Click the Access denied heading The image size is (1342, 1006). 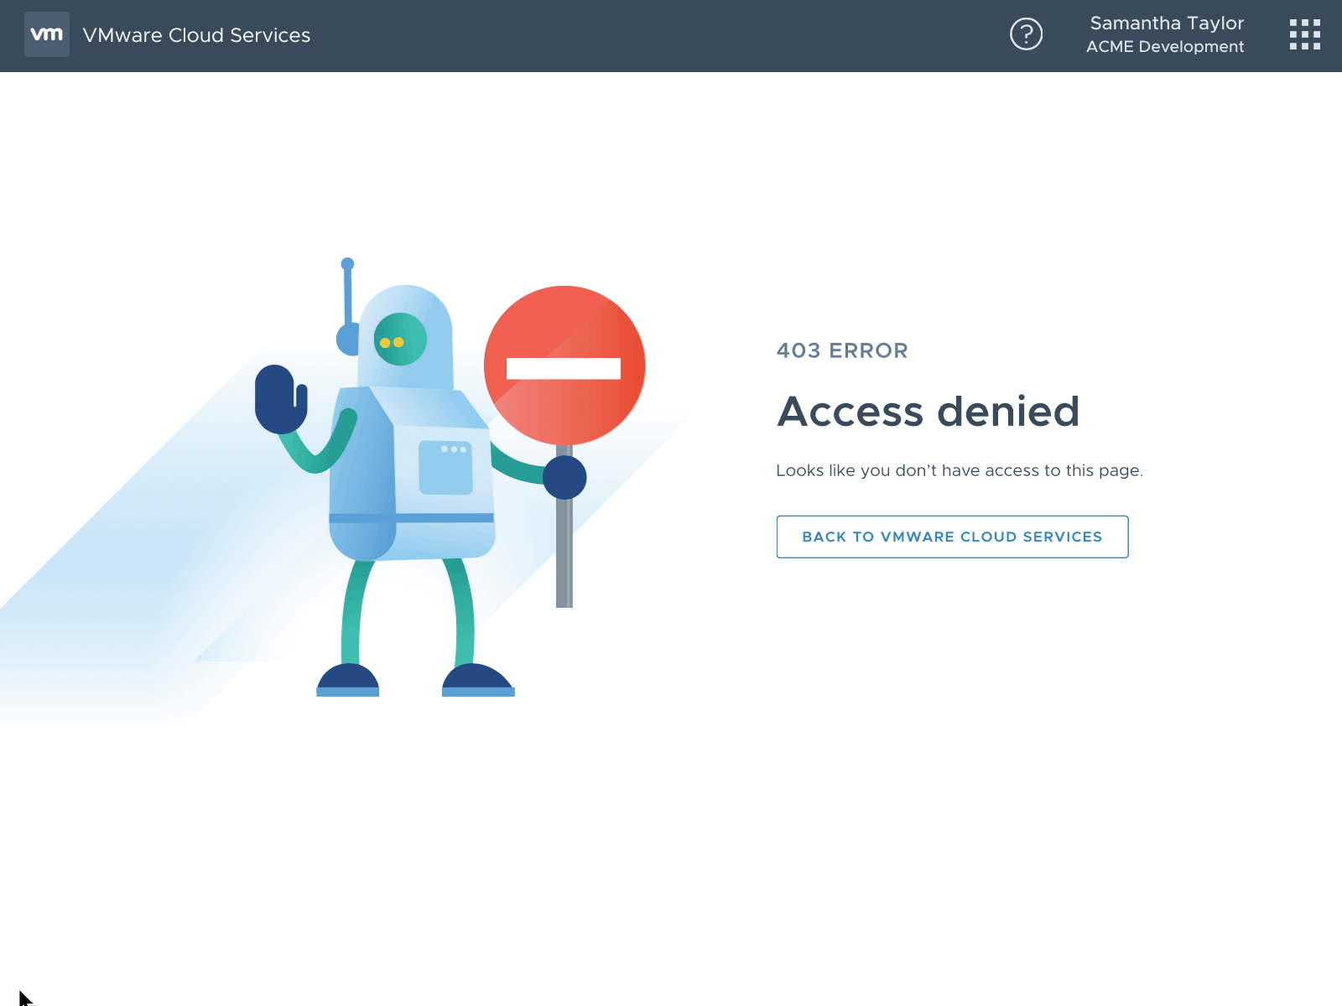coord(928,412)
